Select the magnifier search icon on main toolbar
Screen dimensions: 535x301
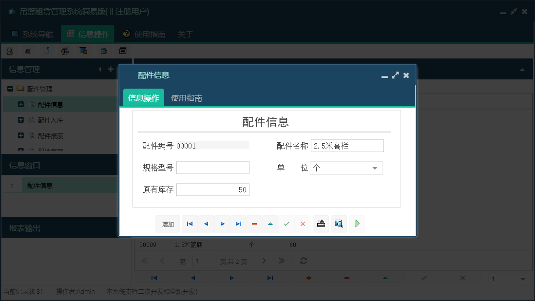coord(9,50)
